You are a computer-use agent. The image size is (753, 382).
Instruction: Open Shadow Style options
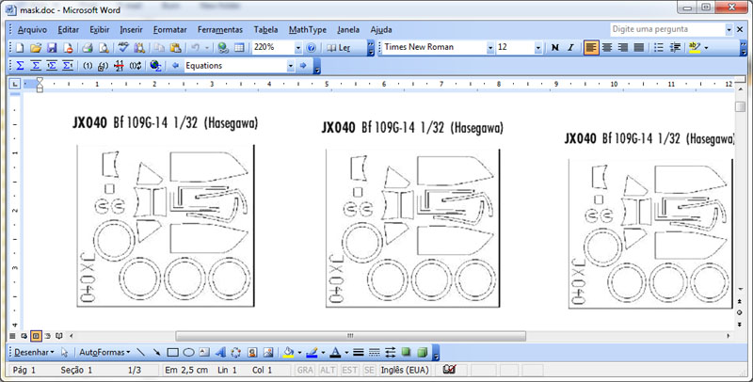coord(407,352)
